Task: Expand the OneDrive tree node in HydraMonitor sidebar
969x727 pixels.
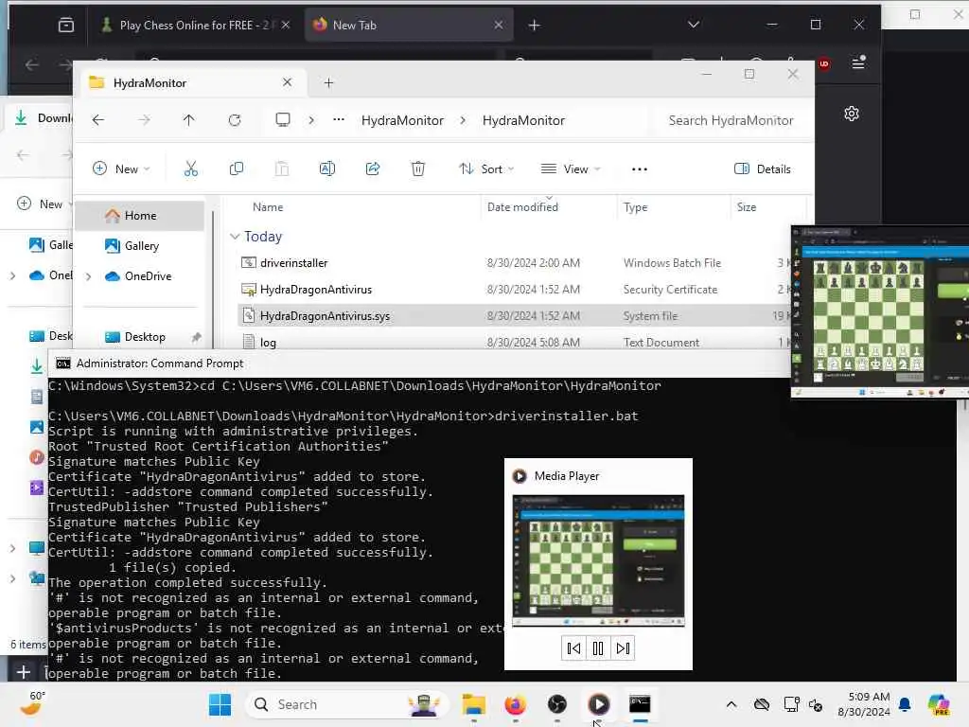Action: 88,276
